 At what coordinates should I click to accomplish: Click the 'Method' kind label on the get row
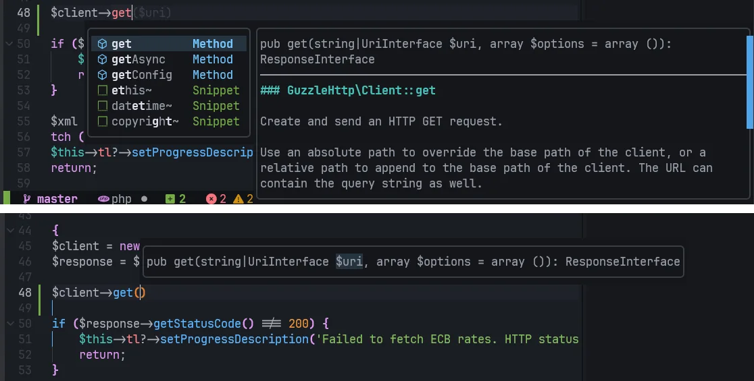coord(213,44)
